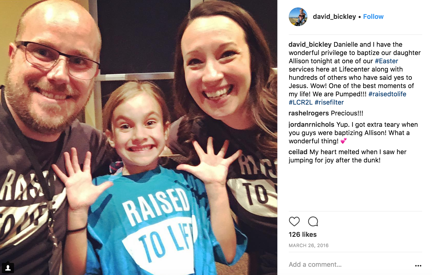Visit rashelrogers commenter profile

coord(309,113)
